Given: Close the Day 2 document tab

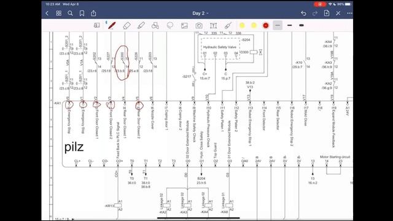Looking at the screenshot, I should pyautogui.click(x=338, y=14).
